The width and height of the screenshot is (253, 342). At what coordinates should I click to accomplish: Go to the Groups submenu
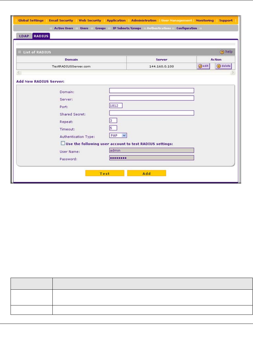tap(100, 28)
